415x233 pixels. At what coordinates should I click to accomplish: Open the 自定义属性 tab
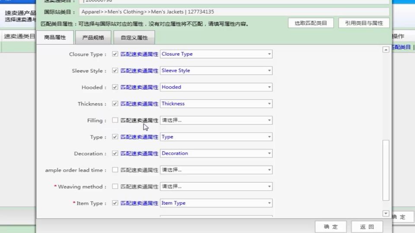tap(134, 38)
